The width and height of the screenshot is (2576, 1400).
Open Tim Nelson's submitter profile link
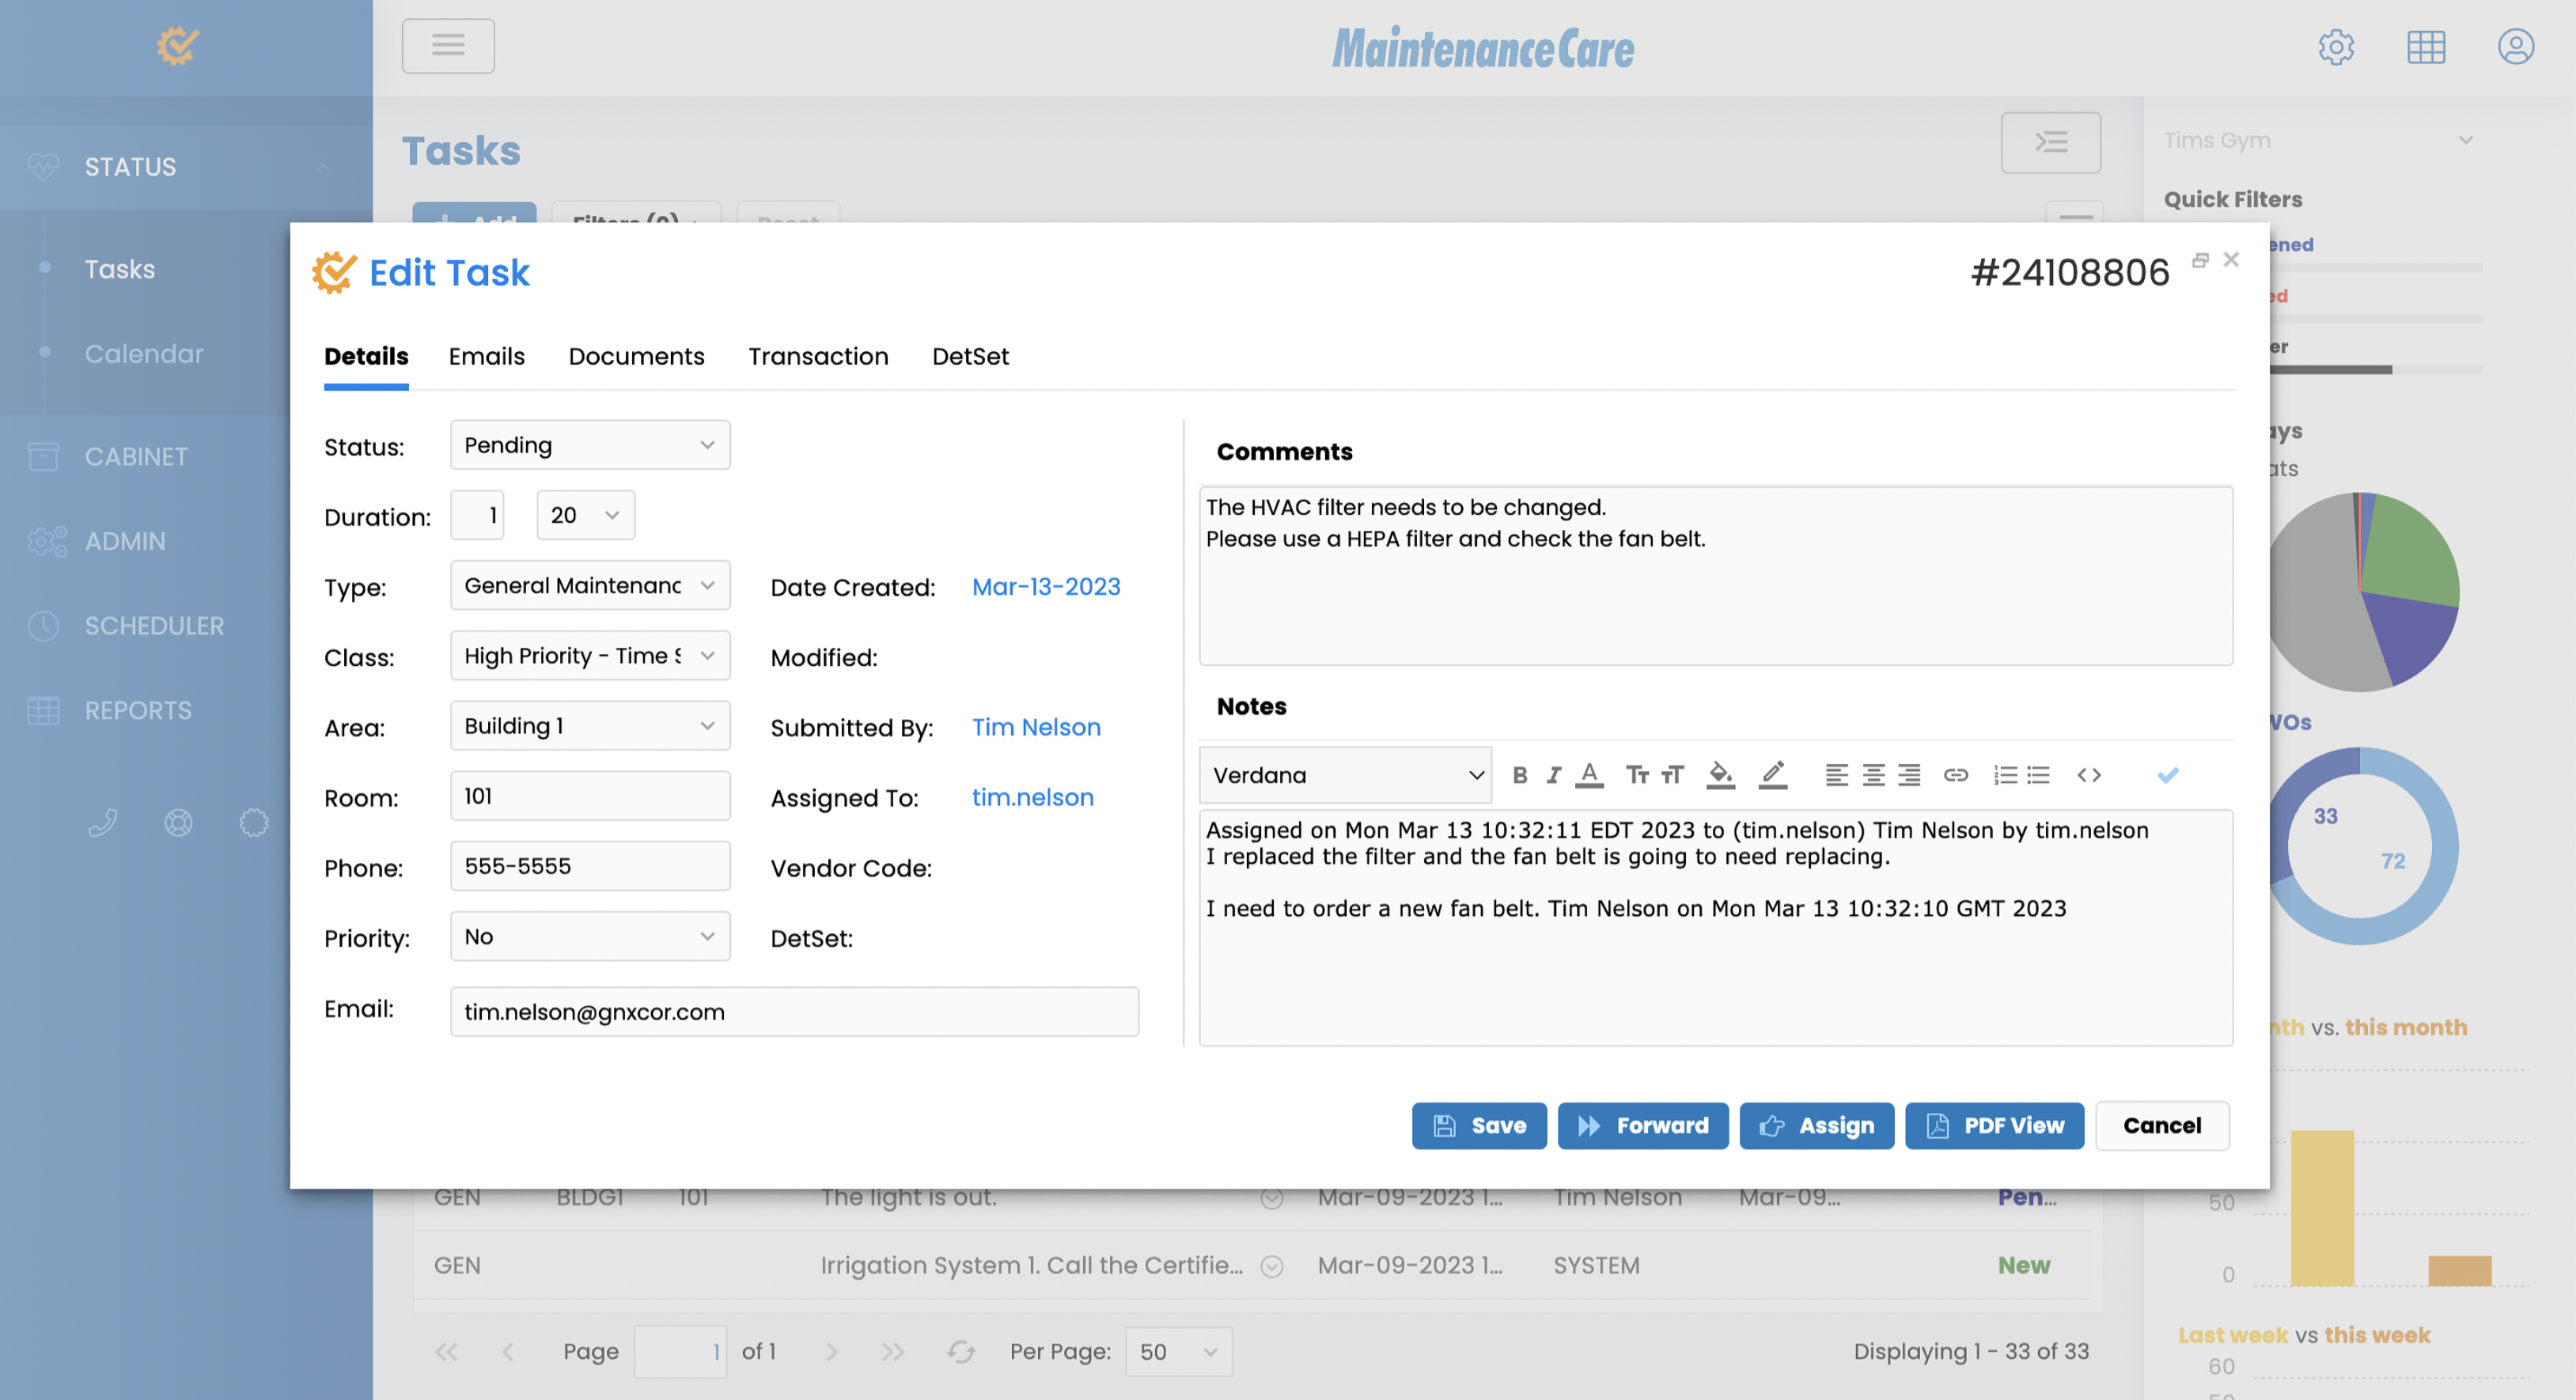click(x=1036, y=727)
